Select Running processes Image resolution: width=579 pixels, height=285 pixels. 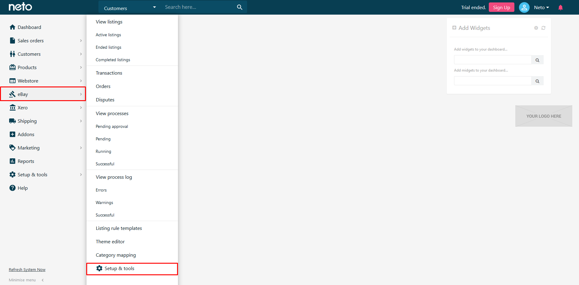coord(103,151)
